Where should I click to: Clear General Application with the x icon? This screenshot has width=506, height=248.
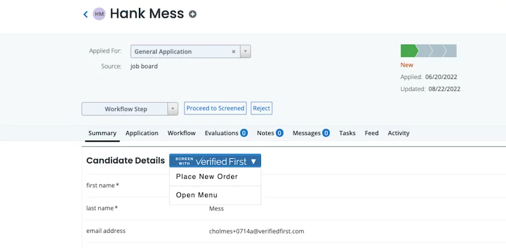coord(234,51)
